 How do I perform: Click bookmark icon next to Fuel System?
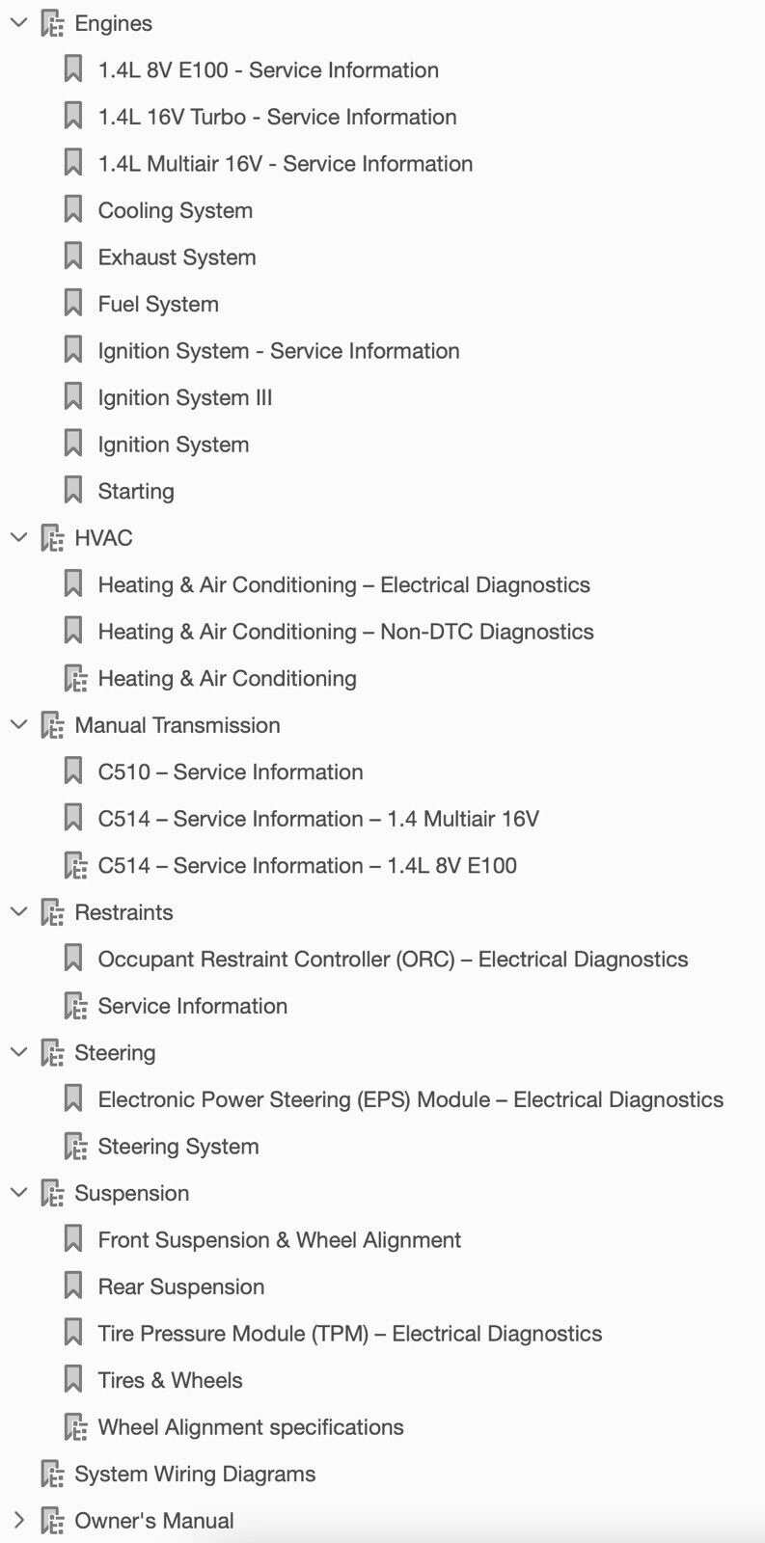(x=73, y=304)
